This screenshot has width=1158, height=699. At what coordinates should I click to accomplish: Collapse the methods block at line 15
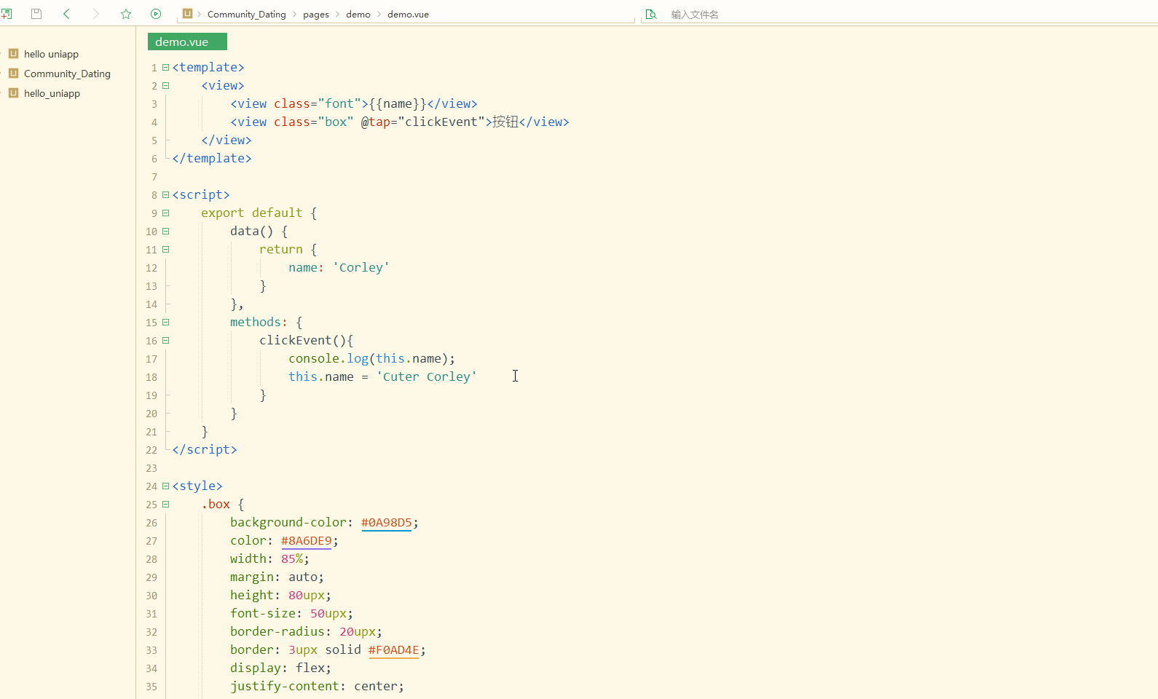pyautogui.click(x=165, y=322)
